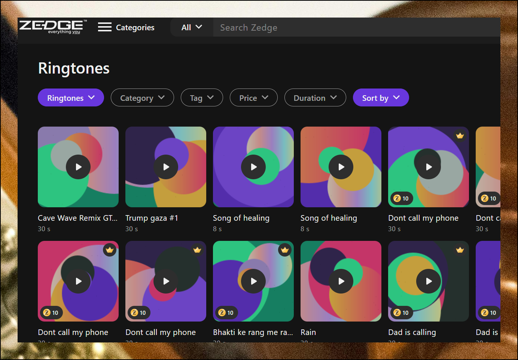This screenshot has width=518, height=360.
Task: Click the 30 s duration under Trump gaza #1
Action: [132, 229]
